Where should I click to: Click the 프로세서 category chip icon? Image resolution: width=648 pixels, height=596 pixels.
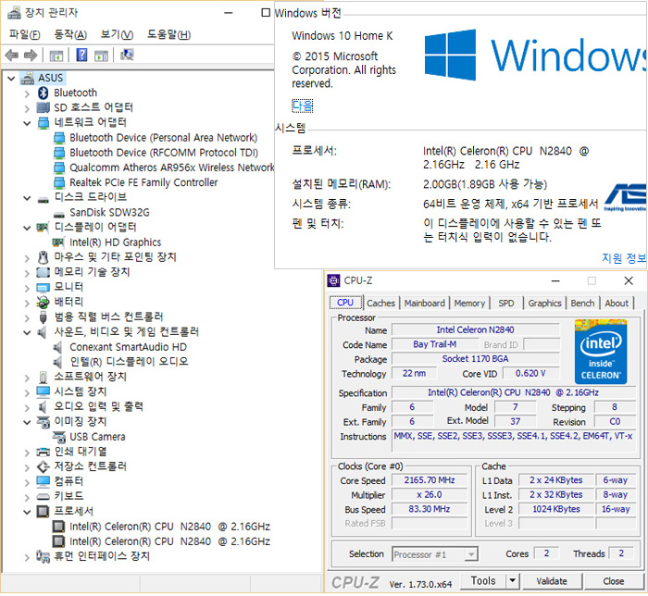tap(43, 512)
